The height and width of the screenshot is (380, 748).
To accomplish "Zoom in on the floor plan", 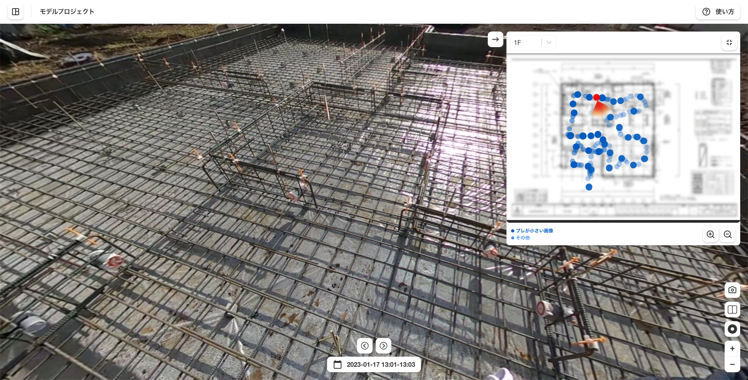I will pyautogui.click(x=711, y=234).
